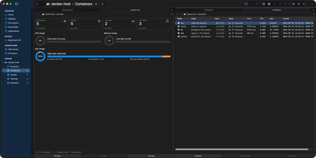
Task: Switch to the docker-host tab
Action: [x=135, y=10]
